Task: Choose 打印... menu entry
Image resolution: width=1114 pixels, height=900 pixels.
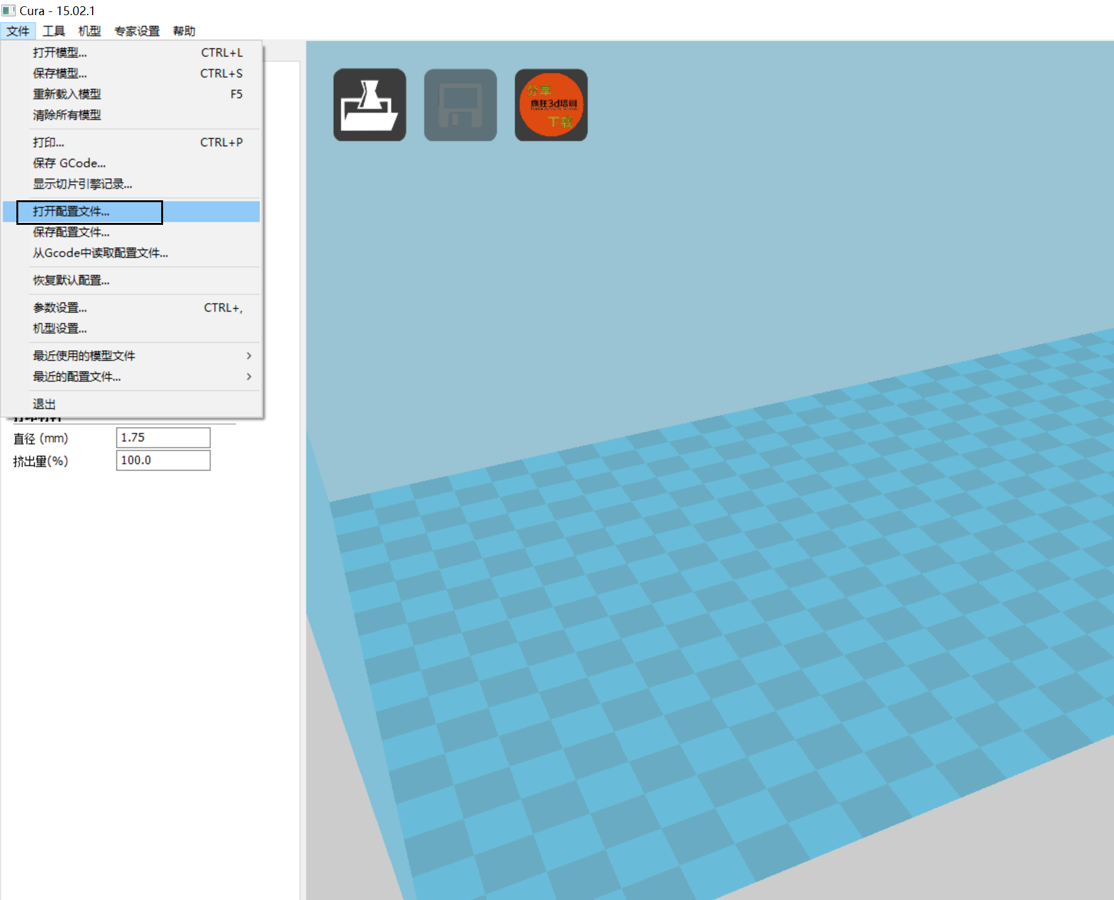Action: coord(132,142)
